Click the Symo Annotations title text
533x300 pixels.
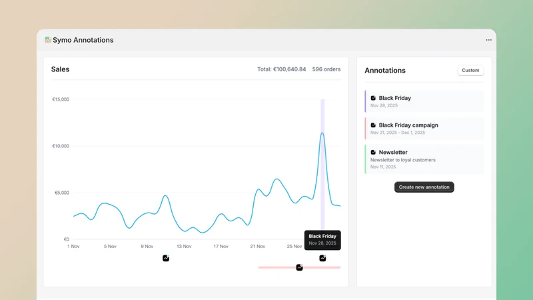click(83, 40)
